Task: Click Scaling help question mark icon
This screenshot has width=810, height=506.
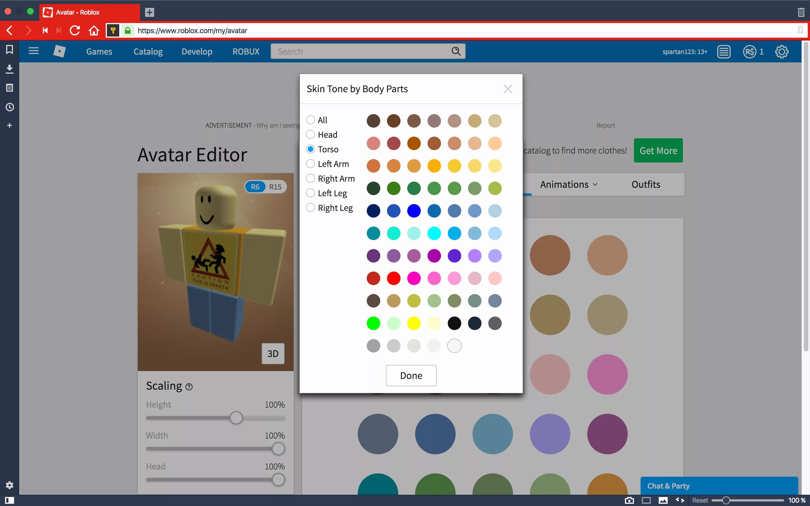Action: (x=189, y=387)
